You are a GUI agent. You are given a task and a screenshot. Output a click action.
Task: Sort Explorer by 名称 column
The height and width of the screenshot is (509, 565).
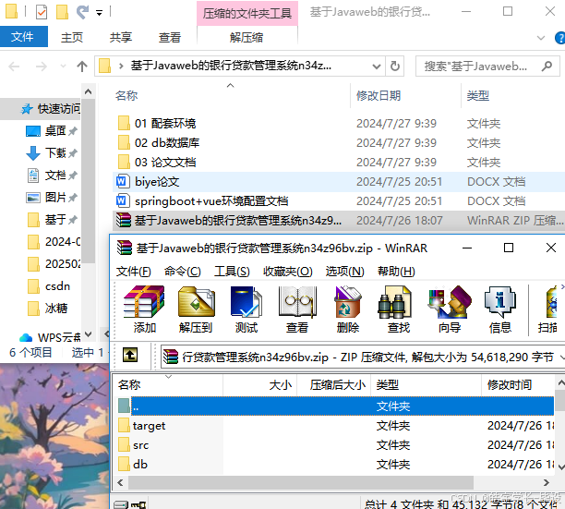(x=126, y=95)
